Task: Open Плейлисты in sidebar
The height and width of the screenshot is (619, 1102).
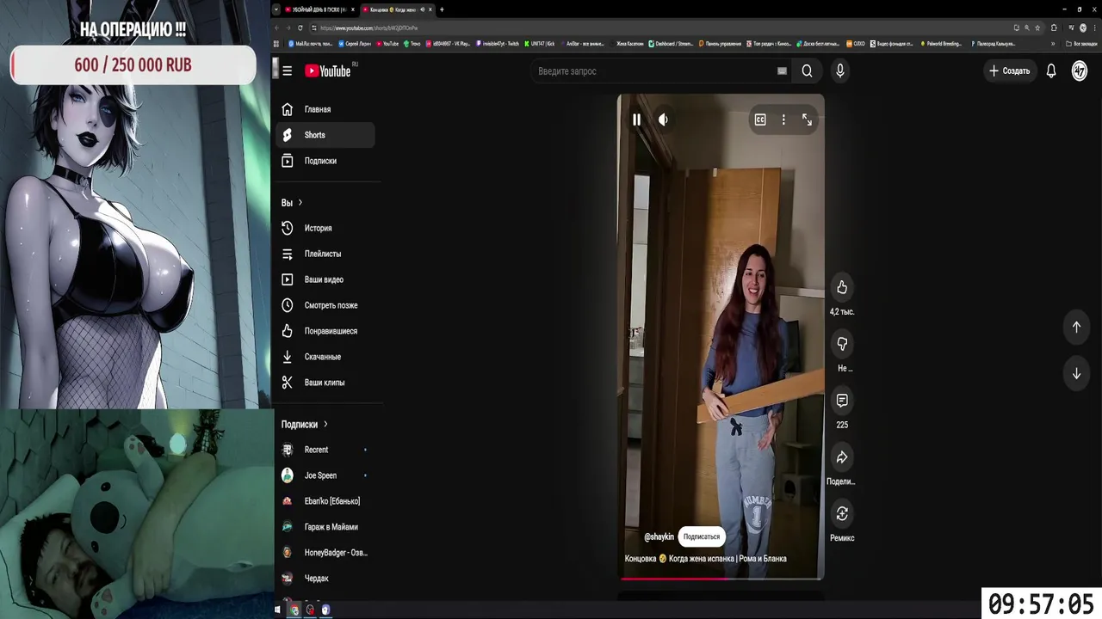Action: click(327, 254)
